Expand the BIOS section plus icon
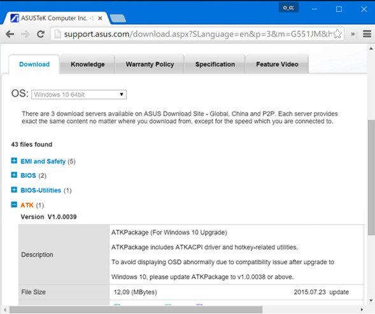Screen dimensions: 375x314 14,175
